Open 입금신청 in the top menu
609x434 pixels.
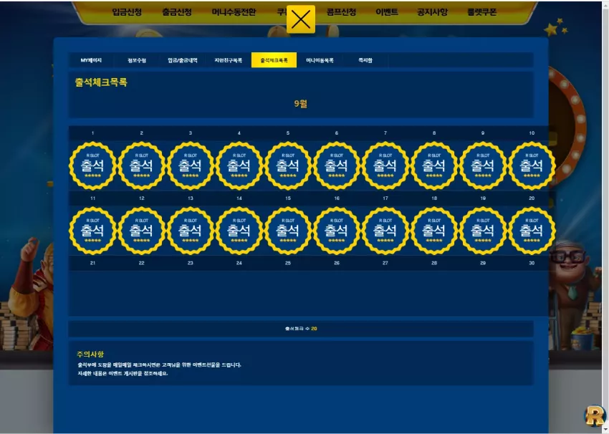(127, 12)
